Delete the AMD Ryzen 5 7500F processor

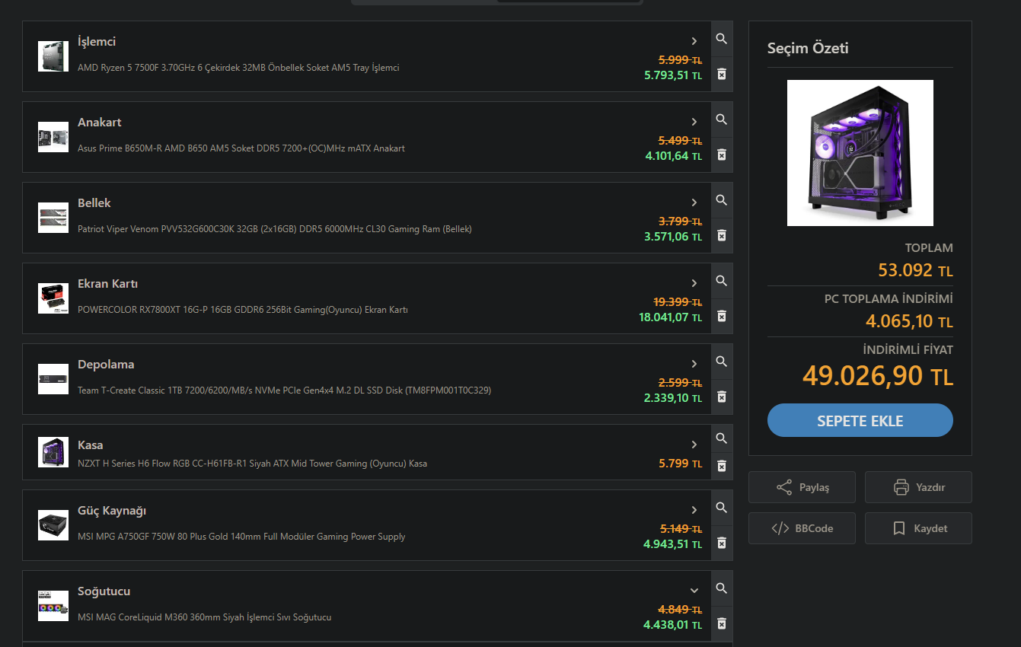(721, 74)
